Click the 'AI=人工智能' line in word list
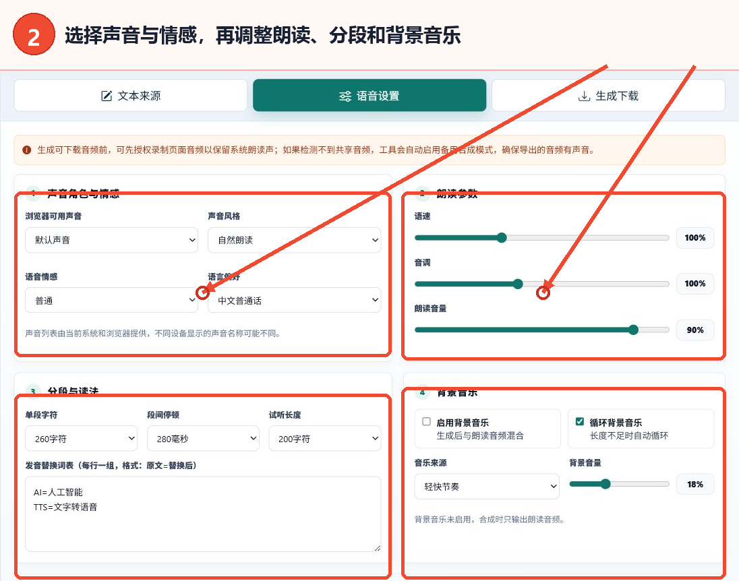Viewport: 739px width, 581px height. (58, 493)
